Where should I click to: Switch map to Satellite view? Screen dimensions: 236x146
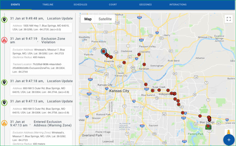click(x=105, y=19)
